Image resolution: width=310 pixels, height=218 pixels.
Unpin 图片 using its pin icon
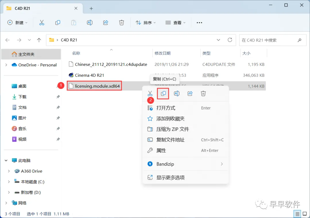tap(58, 118)
